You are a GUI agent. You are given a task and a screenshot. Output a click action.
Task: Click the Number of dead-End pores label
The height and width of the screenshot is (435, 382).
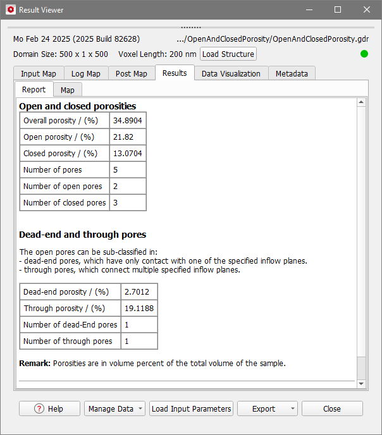(x=70, y=324)
